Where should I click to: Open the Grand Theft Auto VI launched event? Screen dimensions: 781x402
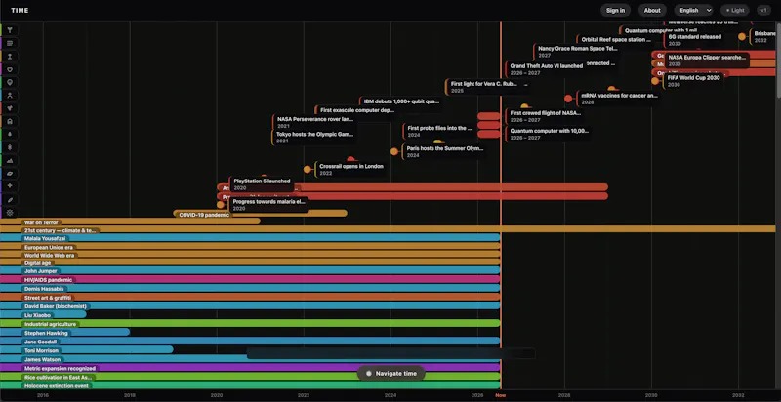(x=546, y=68)
